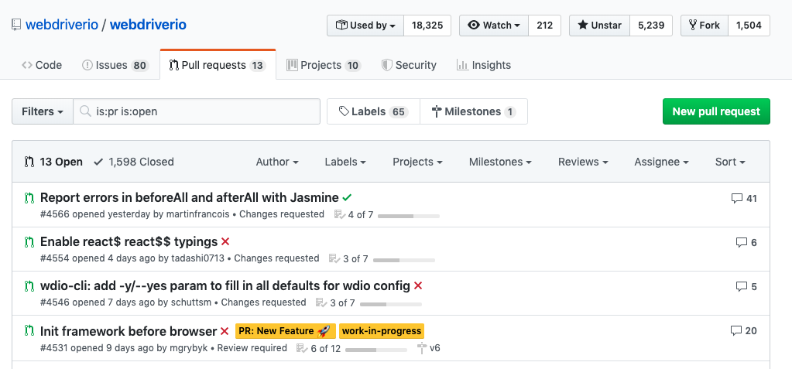This screenshot has height=369, width=792.
Task: Open the Enable react$ react$$ typings PR
Action: [x=129, y=241]
